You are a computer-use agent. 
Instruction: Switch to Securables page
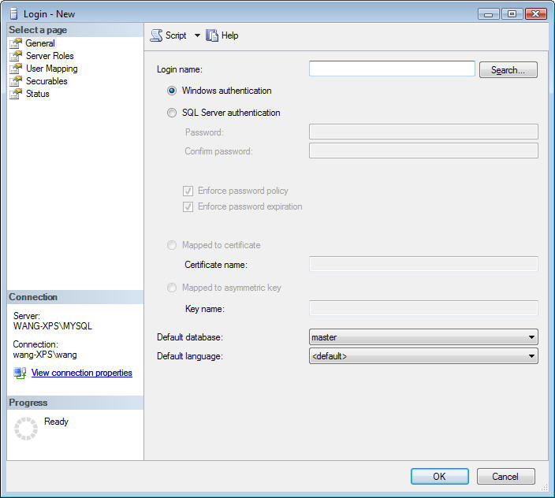(47, 81)
